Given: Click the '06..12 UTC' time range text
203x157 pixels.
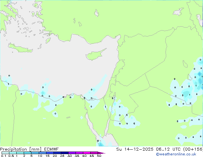Looking at the screenshot, I should [168, 149].
